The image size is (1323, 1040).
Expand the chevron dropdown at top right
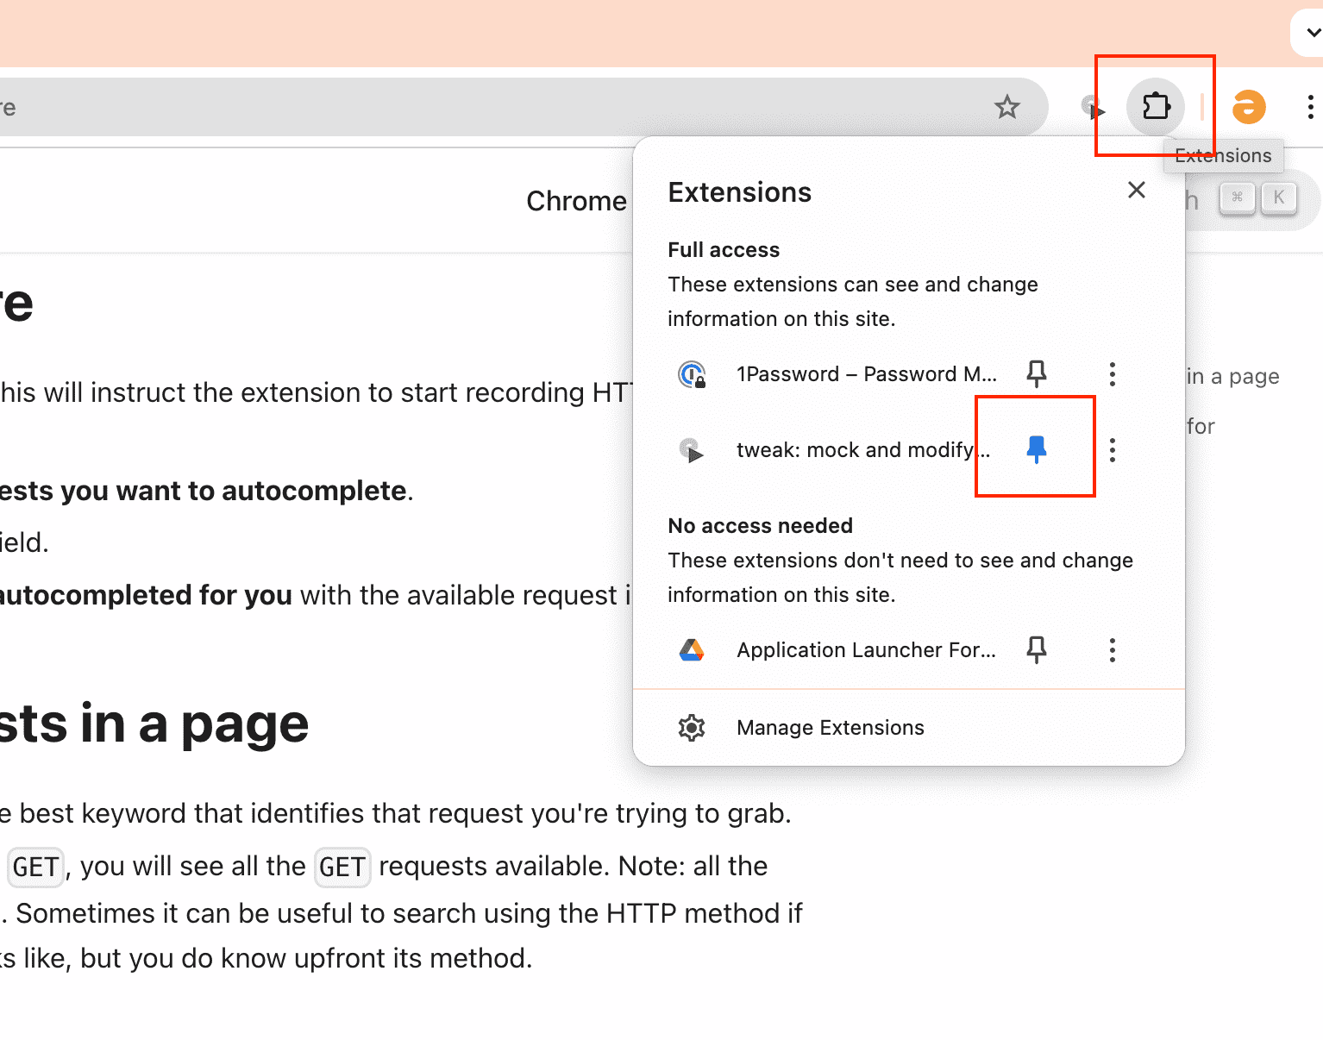tap(1312, 33)
